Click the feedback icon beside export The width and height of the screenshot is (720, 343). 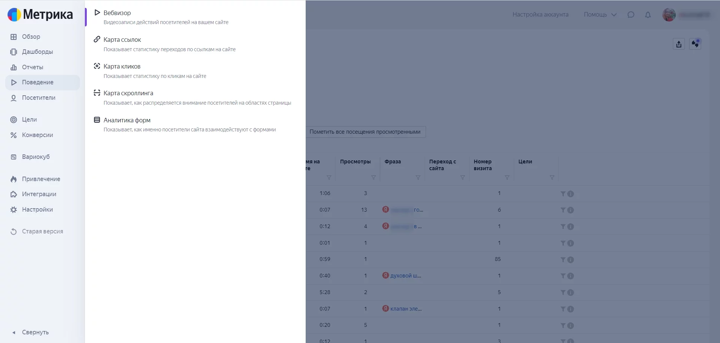(x=695, y=44)
